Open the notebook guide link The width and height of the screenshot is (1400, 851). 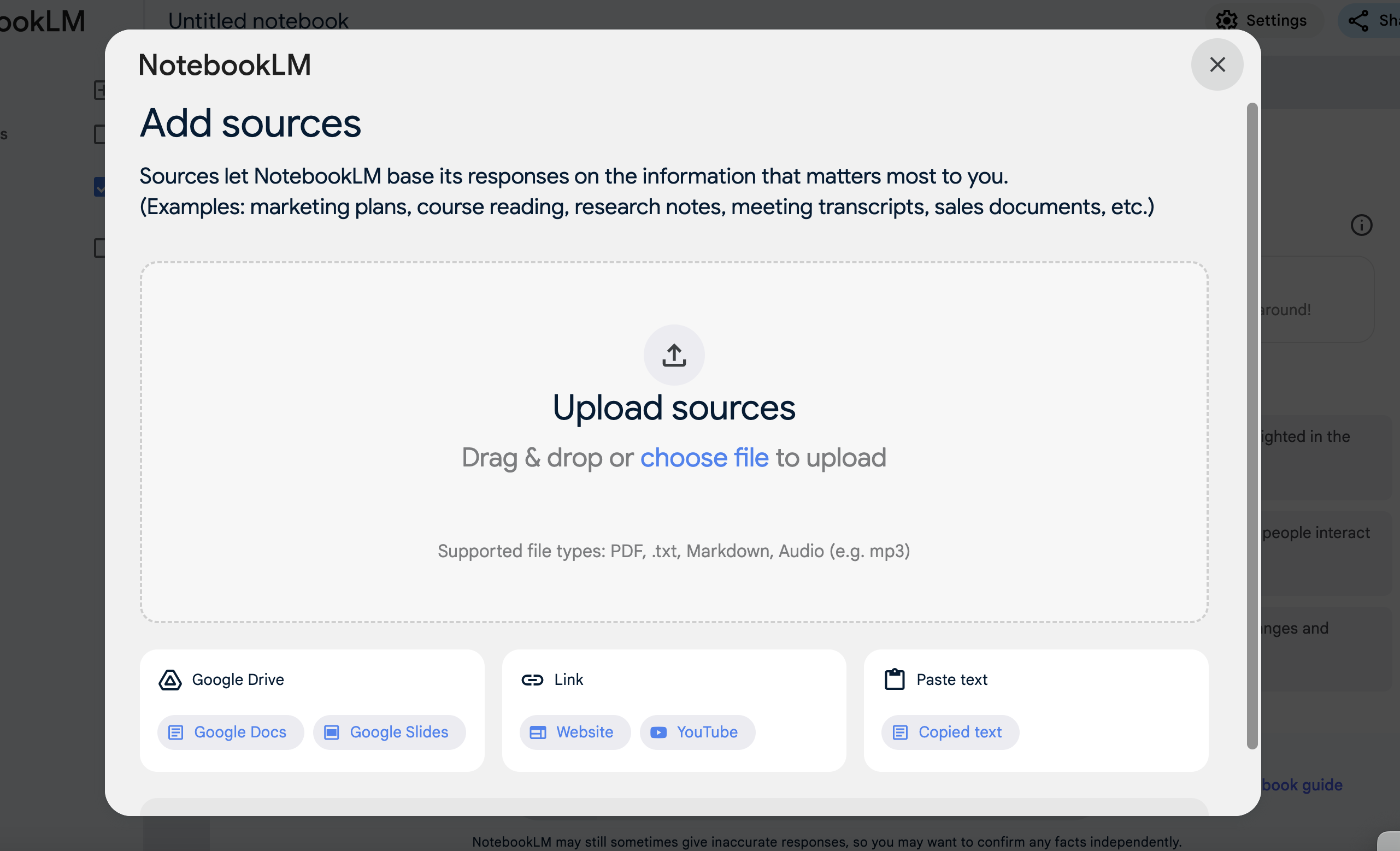[x=1302, y=784]
